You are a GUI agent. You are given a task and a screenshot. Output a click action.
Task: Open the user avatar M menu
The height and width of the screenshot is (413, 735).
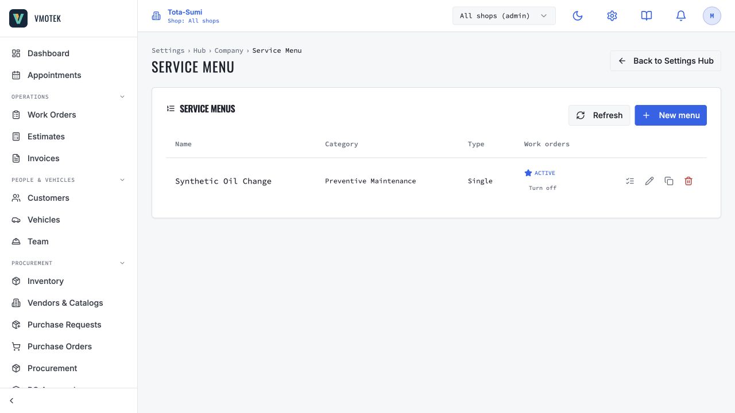point(712,16)
